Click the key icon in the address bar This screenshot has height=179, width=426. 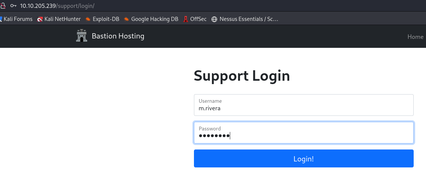coord(13,6)
